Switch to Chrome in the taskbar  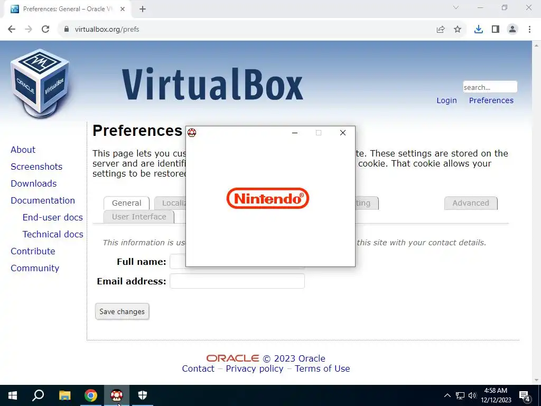point(91,395)
